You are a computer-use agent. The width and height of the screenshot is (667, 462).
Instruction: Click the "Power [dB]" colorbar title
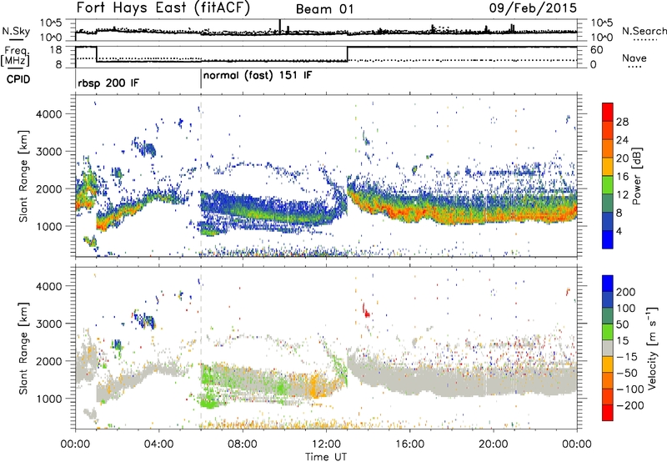coord(637,176)
